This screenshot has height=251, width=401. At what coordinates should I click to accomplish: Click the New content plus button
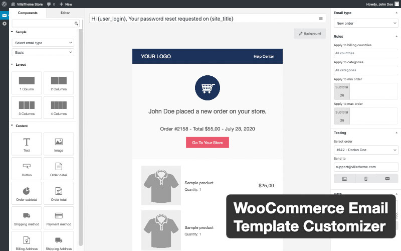click(66, 4)
